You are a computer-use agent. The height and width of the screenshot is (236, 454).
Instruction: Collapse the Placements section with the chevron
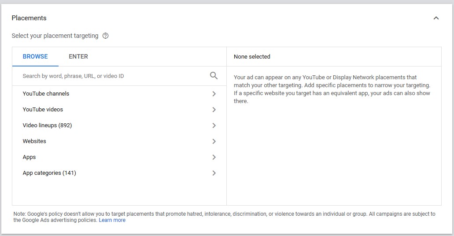tap(436, 18)
